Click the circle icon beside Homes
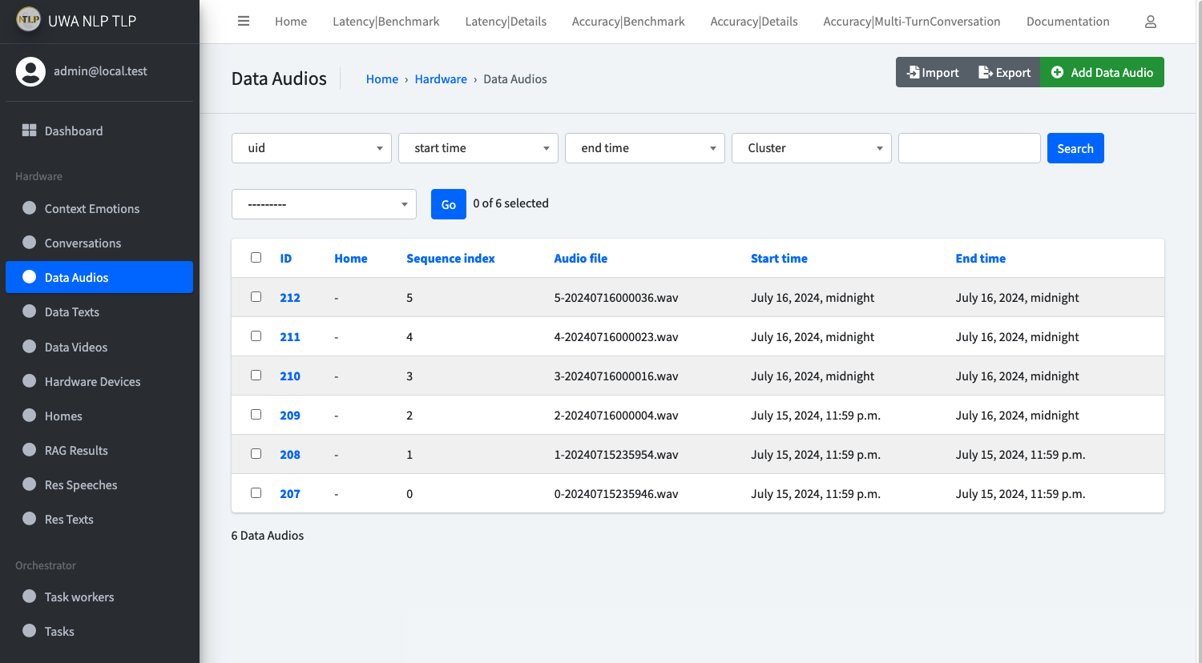Viewport: 1202px width, 663px height. pos(30,416)
